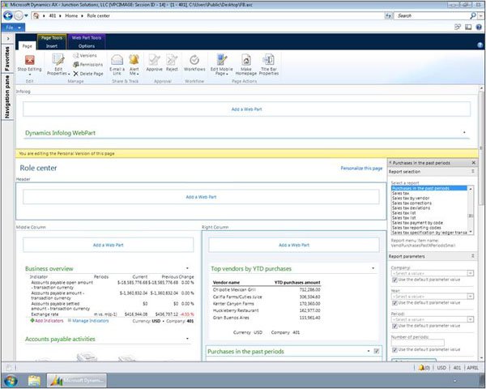This screenshot has height=389, width=486.
Task: Click Add a Web Part in Header zone
Action: 201,197
